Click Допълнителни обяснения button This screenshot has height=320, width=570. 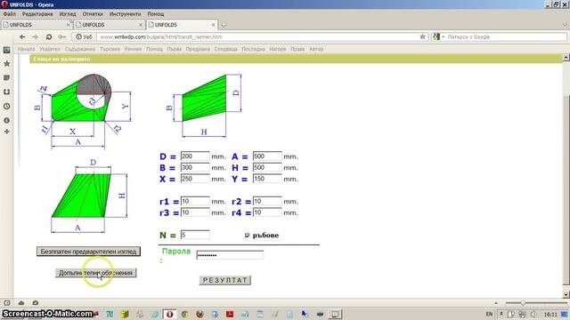(95, 273)
